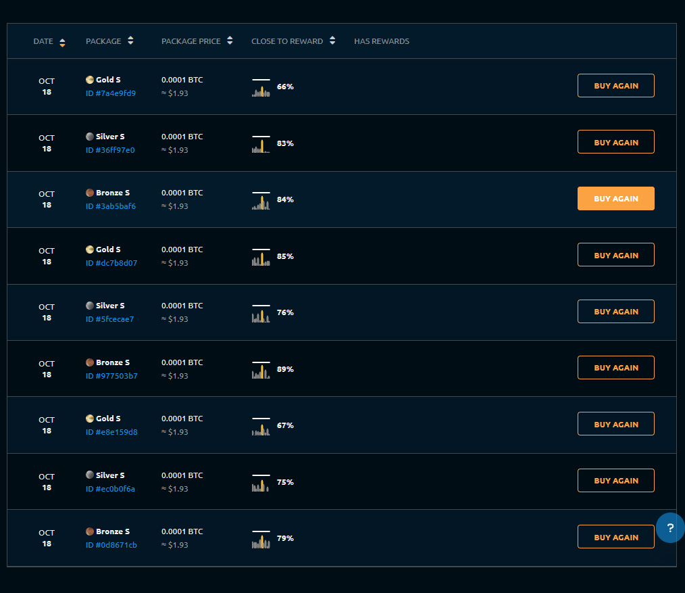Click reward chart icon beside 85%

pos(261,257)
